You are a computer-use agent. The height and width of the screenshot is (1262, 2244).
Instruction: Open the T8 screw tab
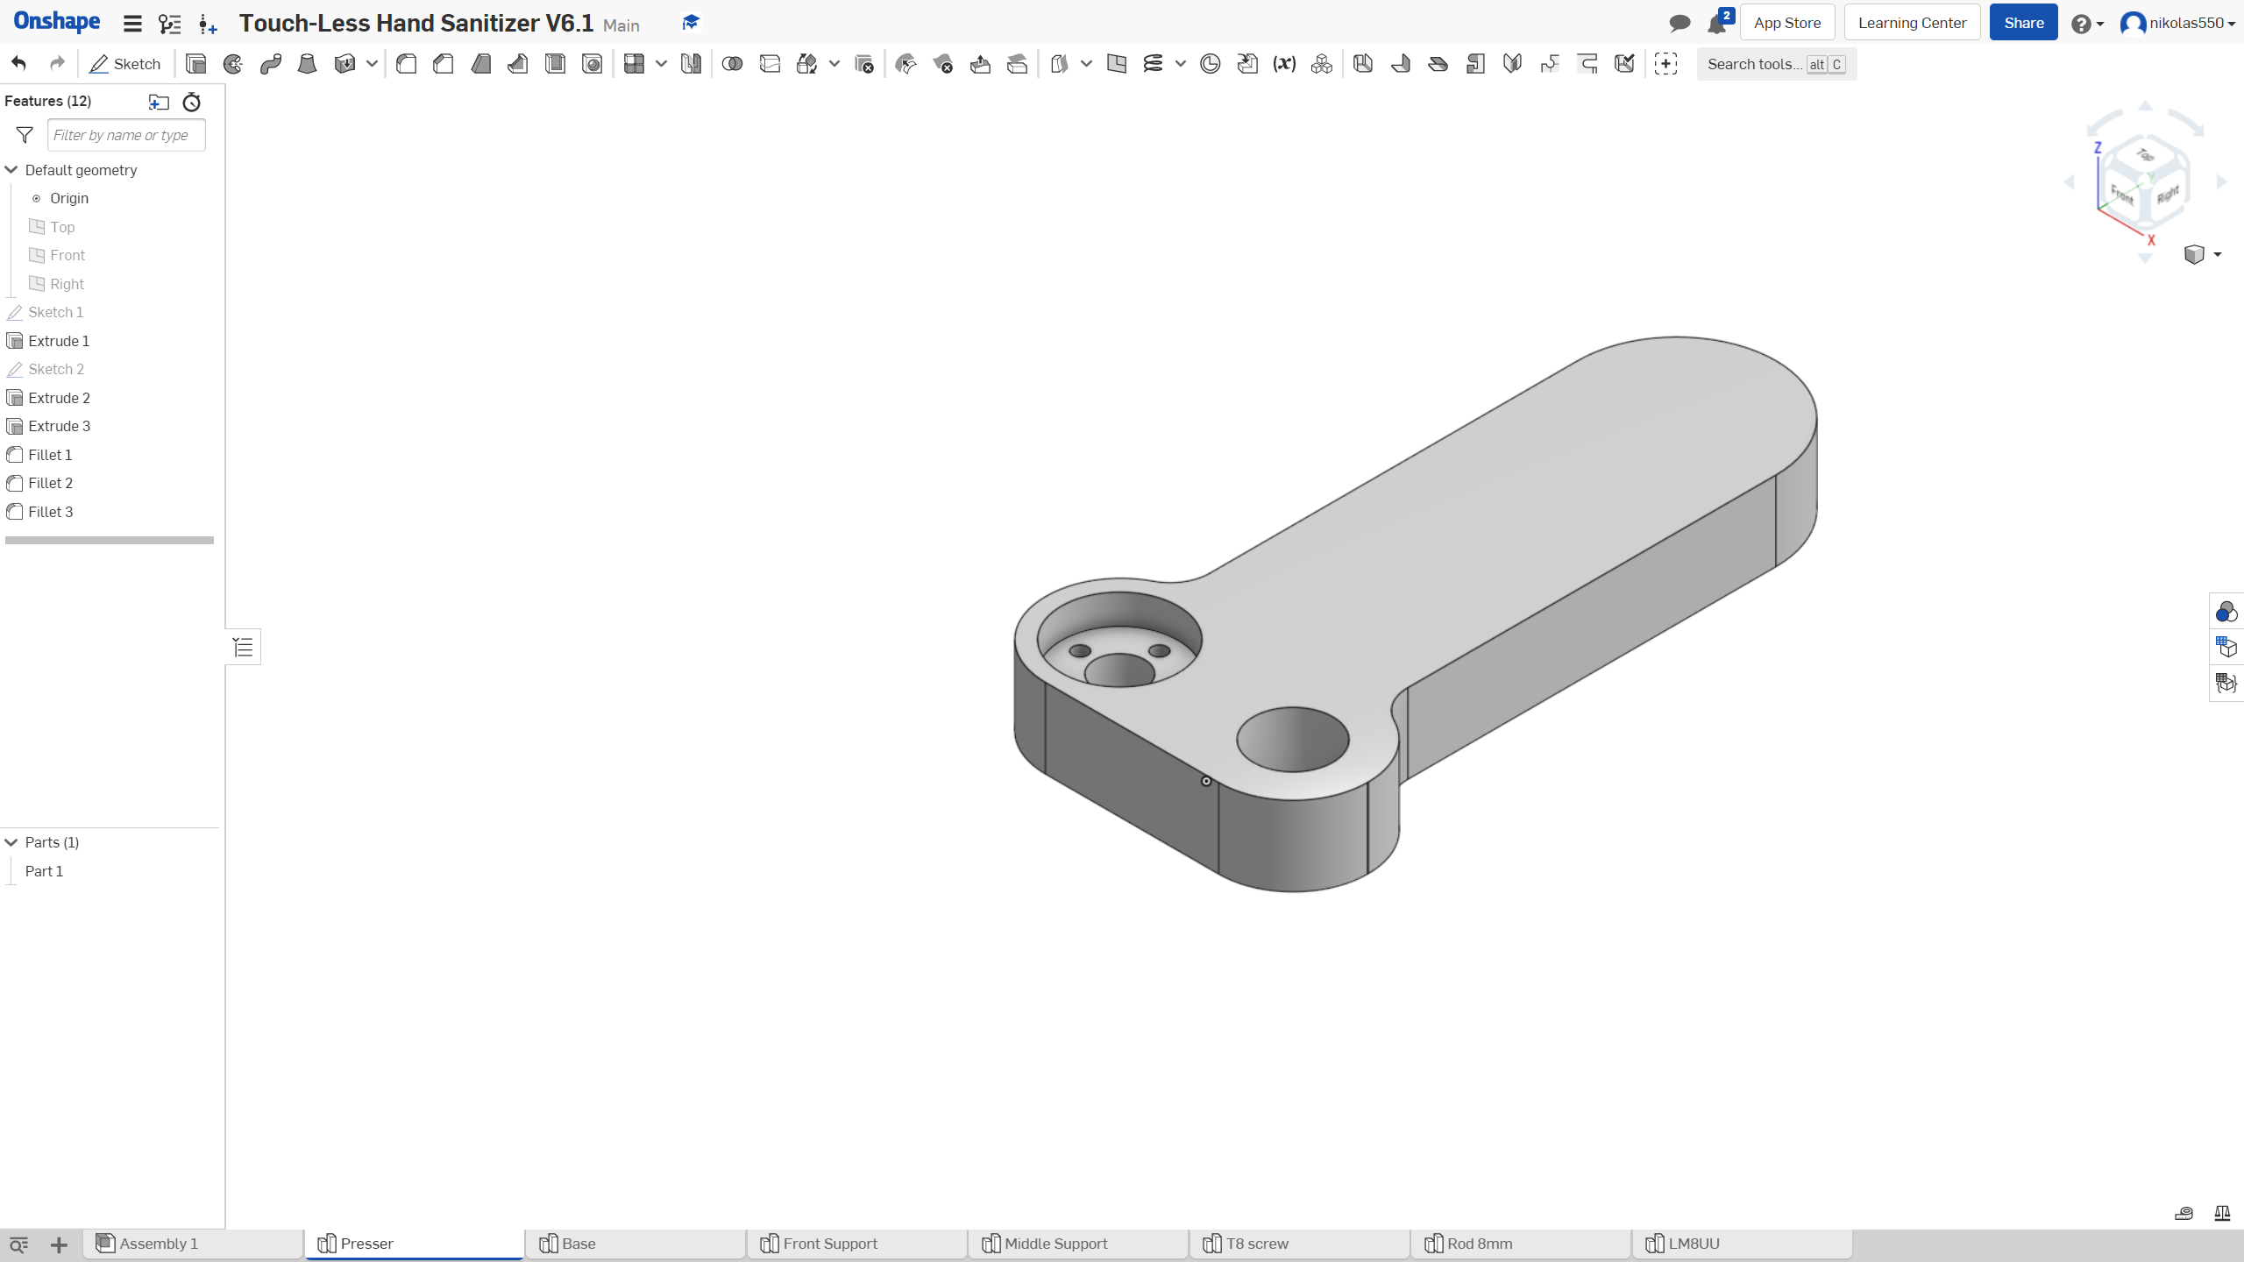[1256, 1243]
